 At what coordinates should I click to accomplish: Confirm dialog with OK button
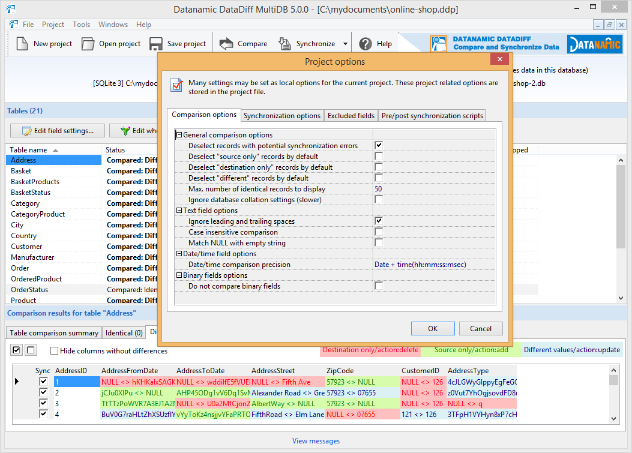433,328
